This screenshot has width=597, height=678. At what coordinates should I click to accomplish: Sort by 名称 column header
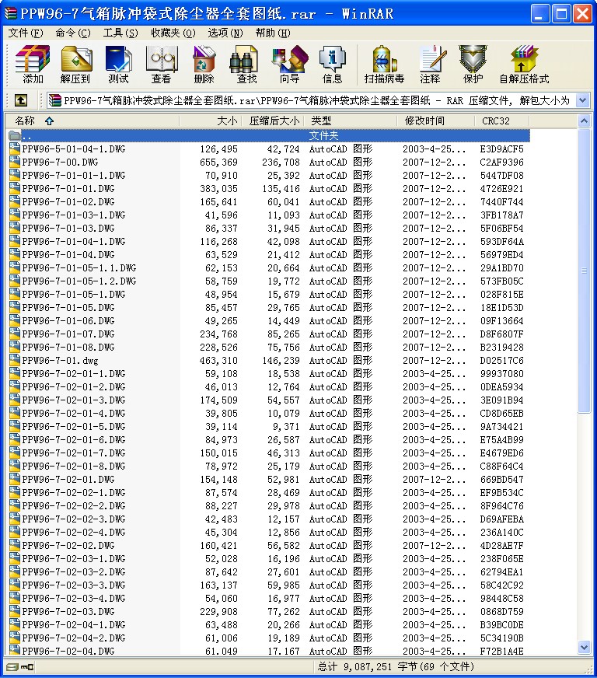(92, 121)
